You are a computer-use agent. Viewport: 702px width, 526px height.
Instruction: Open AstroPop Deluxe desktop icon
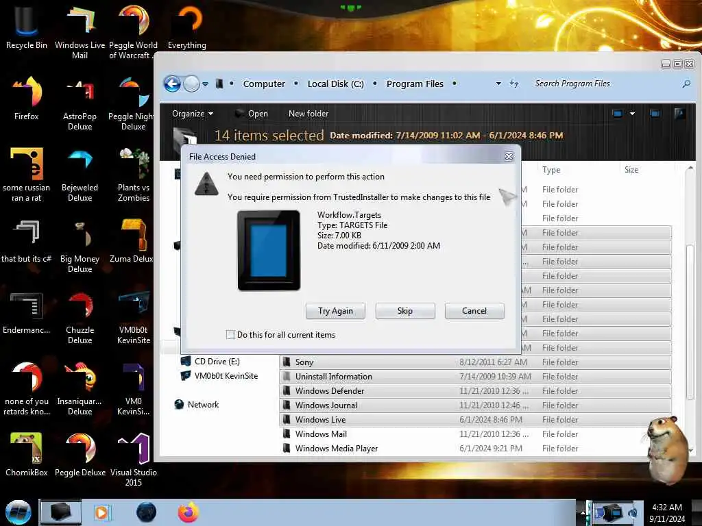pos(80,103)
